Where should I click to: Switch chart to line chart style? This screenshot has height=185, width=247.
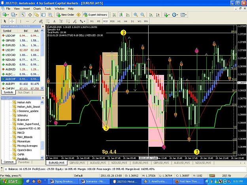tap(128, 15)
